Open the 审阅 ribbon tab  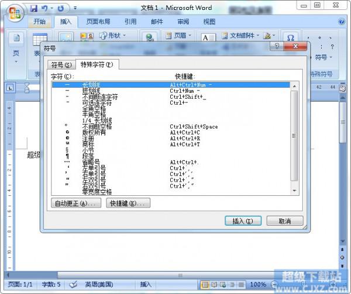click(183, 22)
